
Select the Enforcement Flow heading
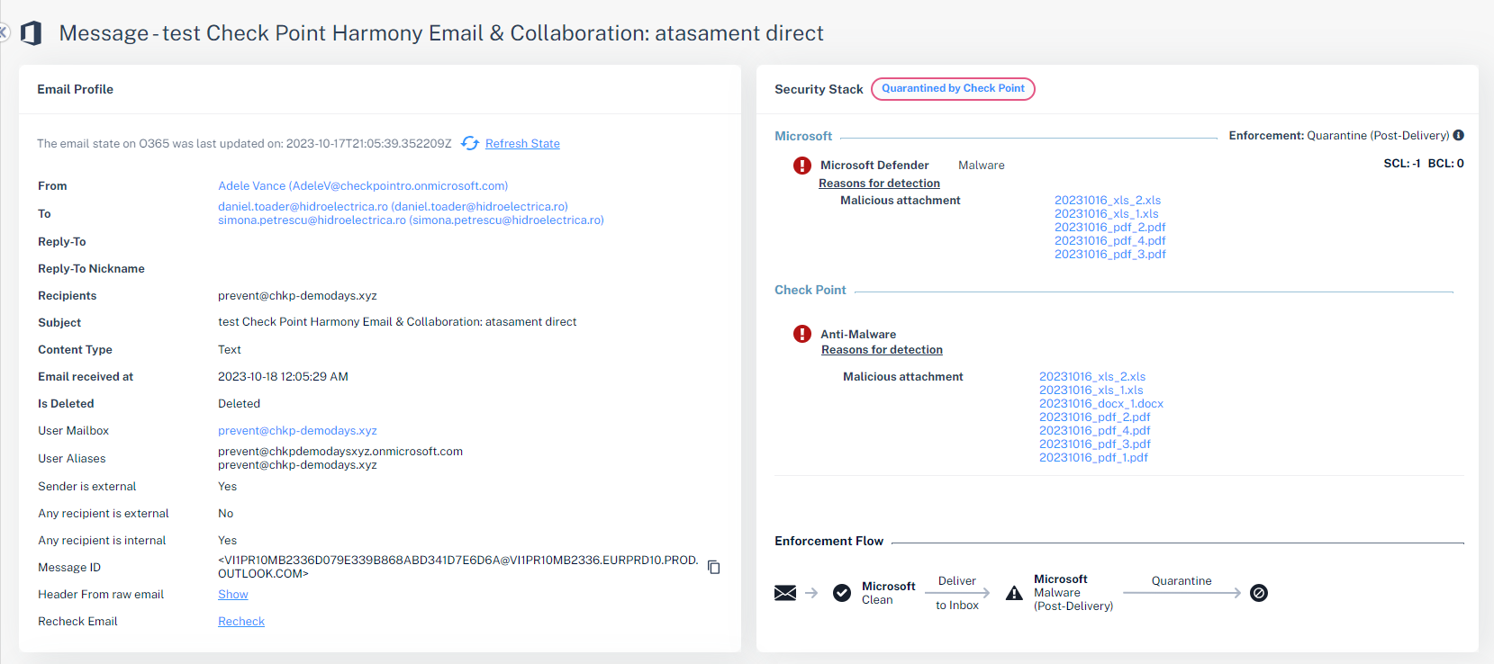point(828,541)
